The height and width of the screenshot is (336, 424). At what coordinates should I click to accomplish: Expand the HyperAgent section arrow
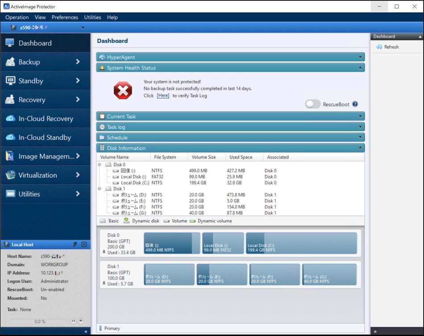point(360,57)
